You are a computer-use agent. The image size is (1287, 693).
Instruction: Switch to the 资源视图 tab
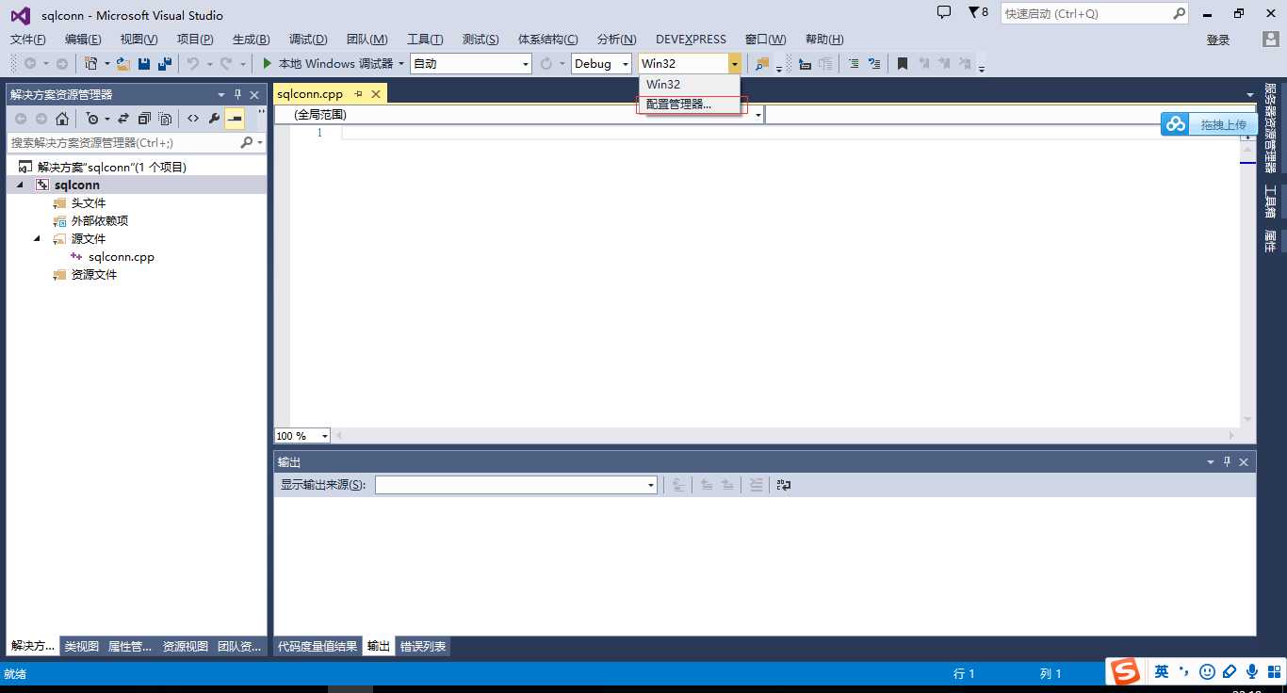186,647
